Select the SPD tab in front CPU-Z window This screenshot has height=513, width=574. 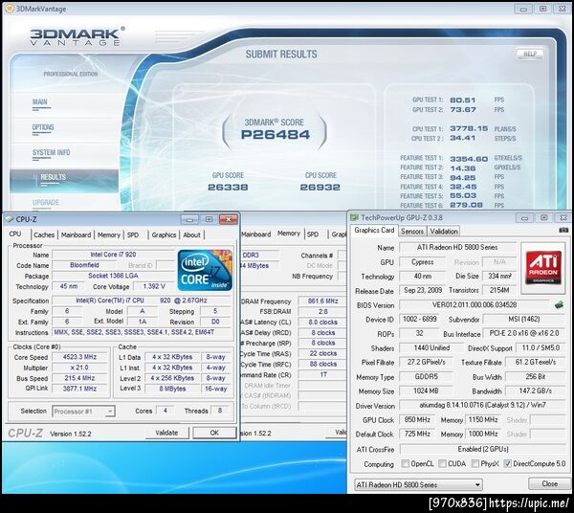[133, 234]
